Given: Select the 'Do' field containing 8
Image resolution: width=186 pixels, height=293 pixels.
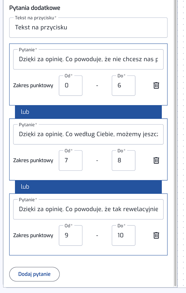Looking at the screenshot, I should point(123,161).
